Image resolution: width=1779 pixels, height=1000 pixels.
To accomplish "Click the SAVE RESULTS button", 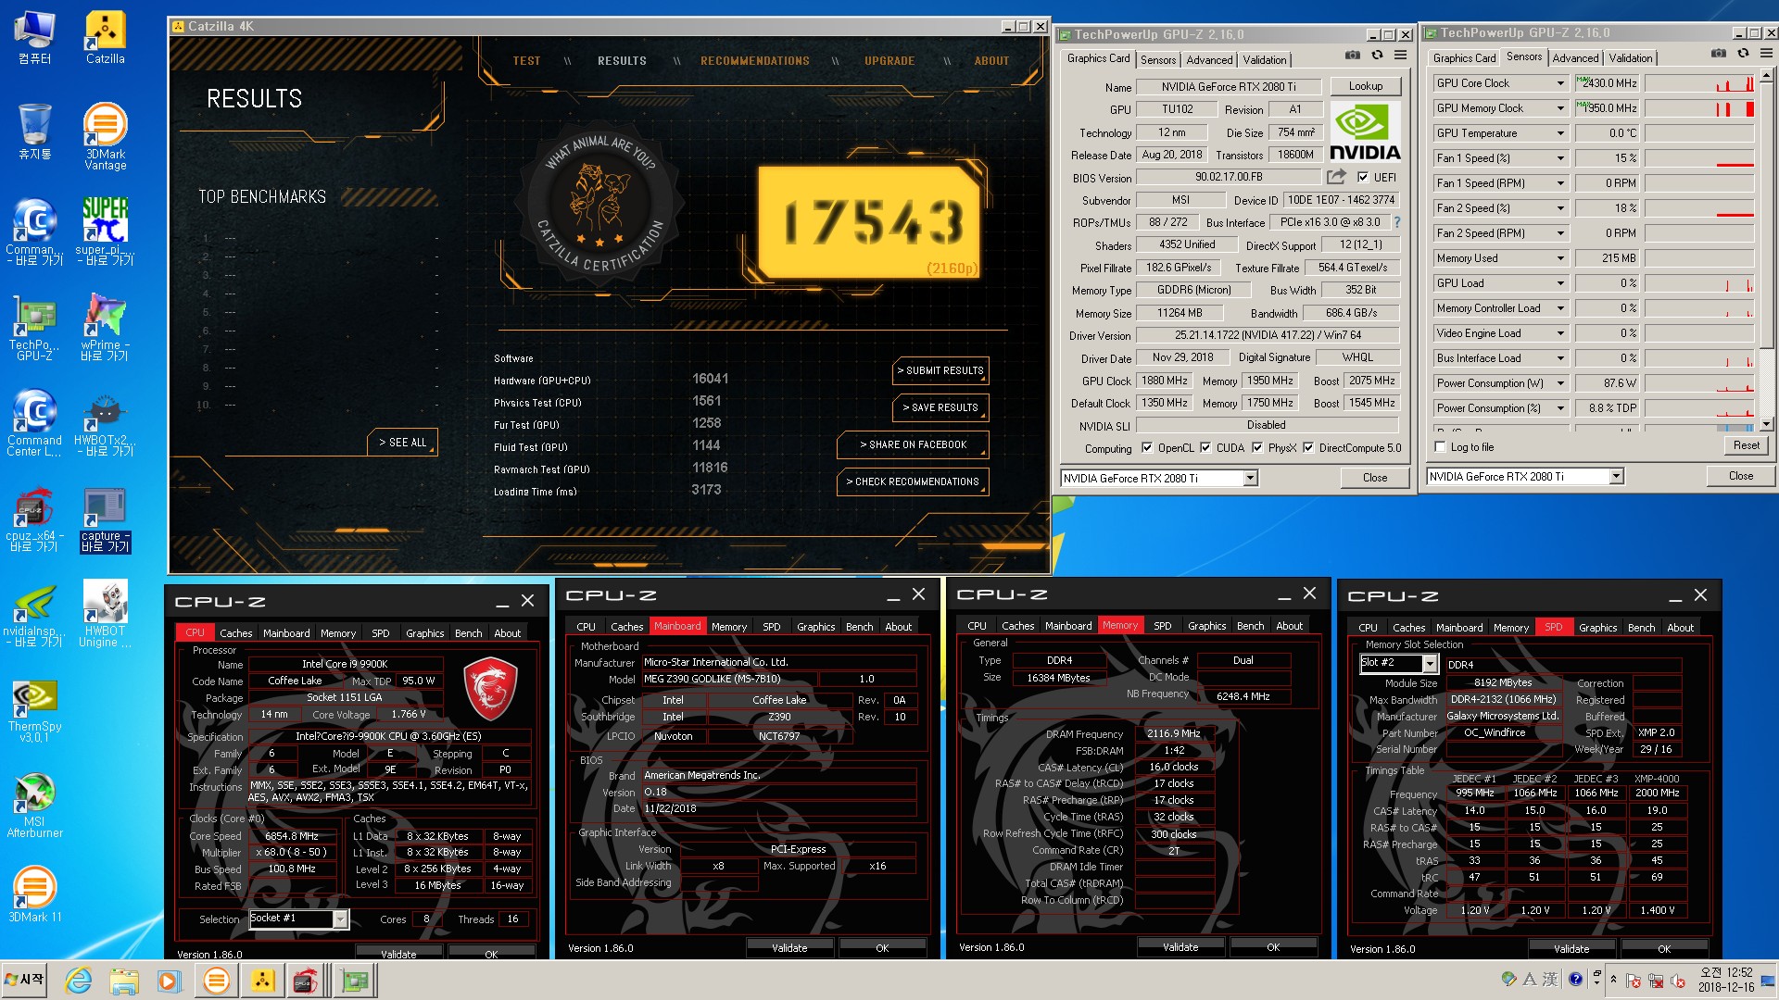I will tap(940, 407).
